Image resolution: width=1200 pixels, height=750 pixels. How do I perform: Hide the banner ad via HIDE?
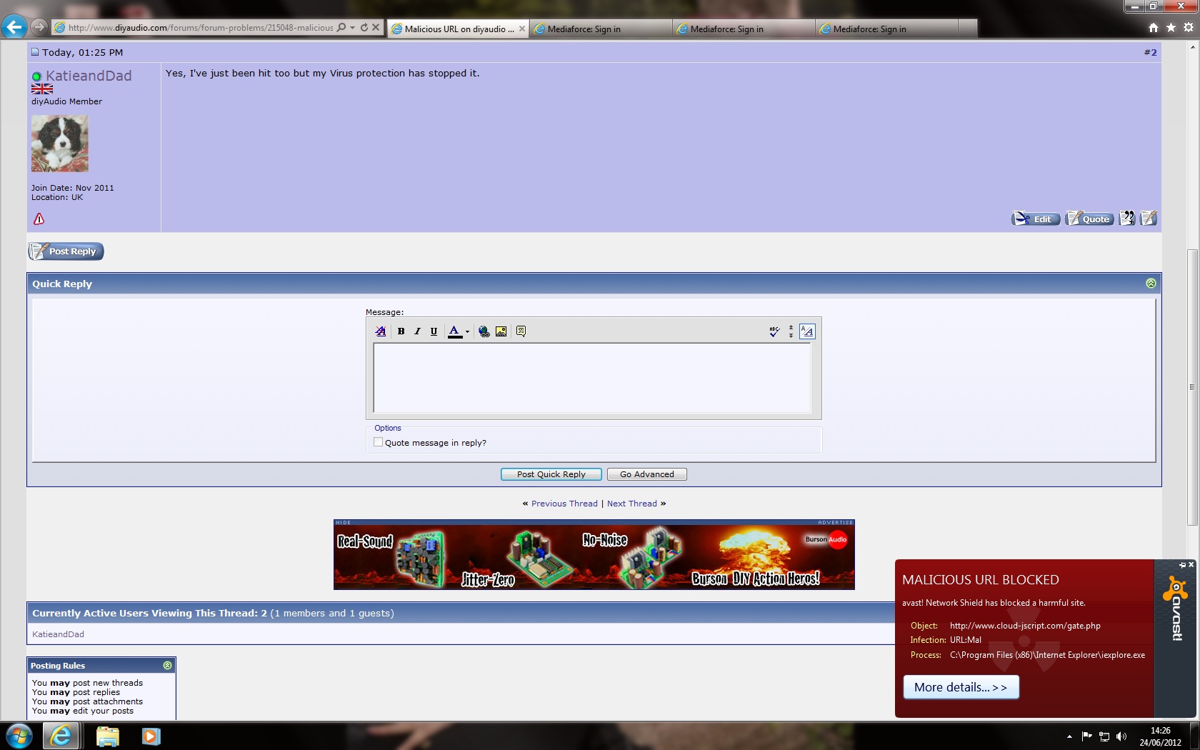pos(344,522)
